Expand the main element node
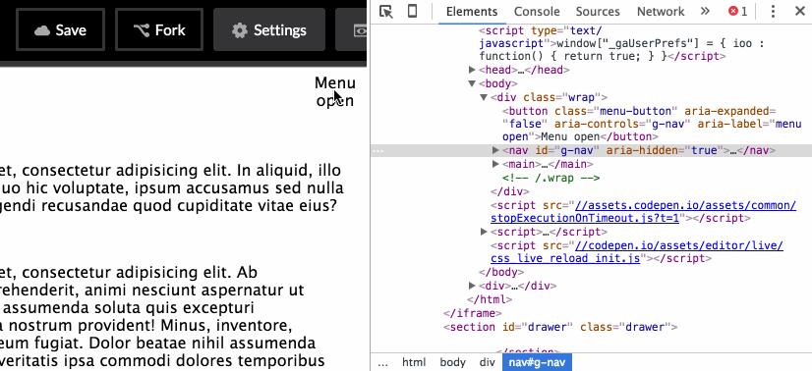 495,164
